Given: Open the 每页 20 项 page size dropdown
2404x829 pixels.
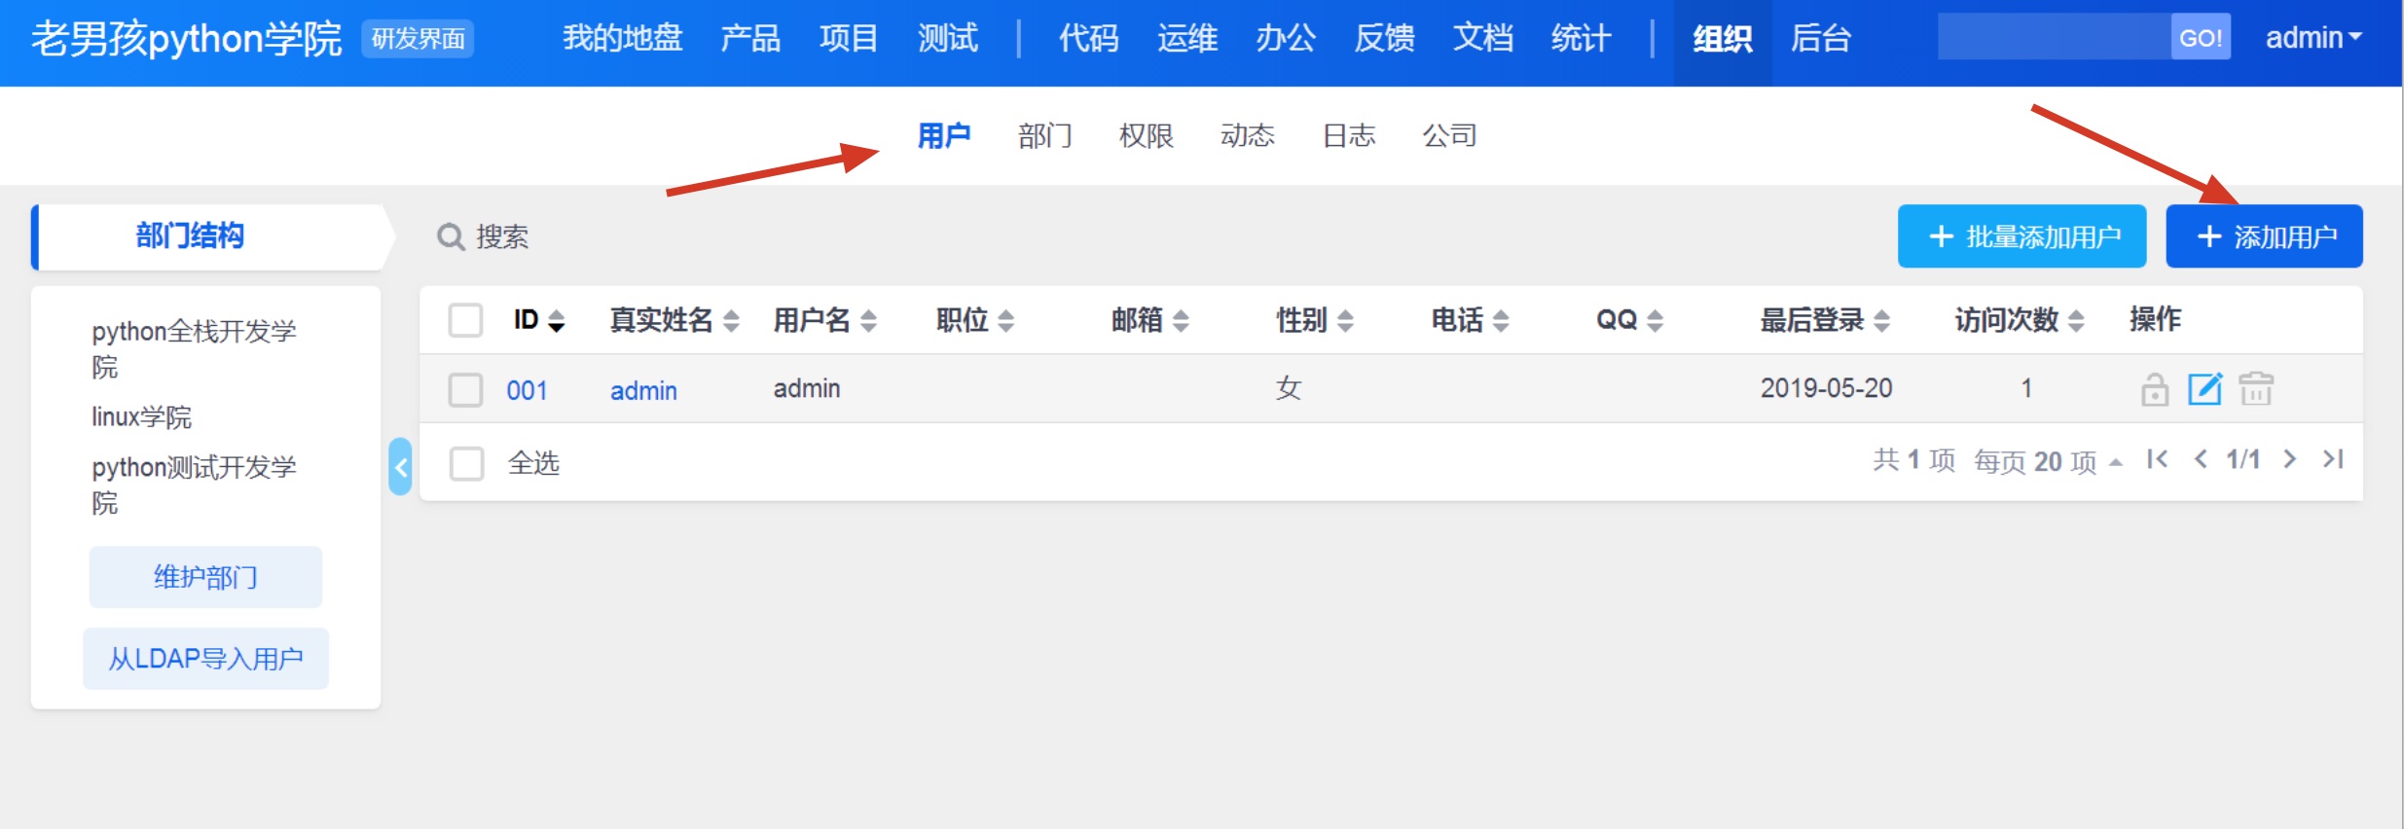Looking at the screenshot, I should coord(2046,461).
